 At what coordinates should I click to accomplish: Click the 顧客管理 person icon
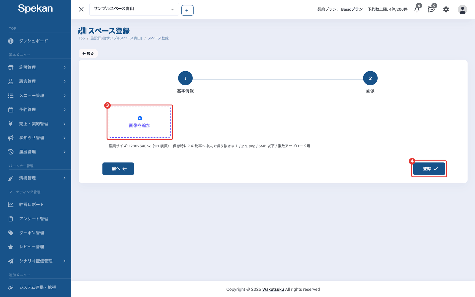[11, 81]
